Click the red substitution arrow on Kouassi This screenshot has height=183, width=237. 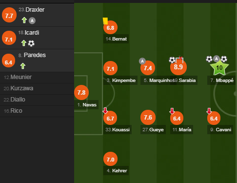(x=105, y=111)
